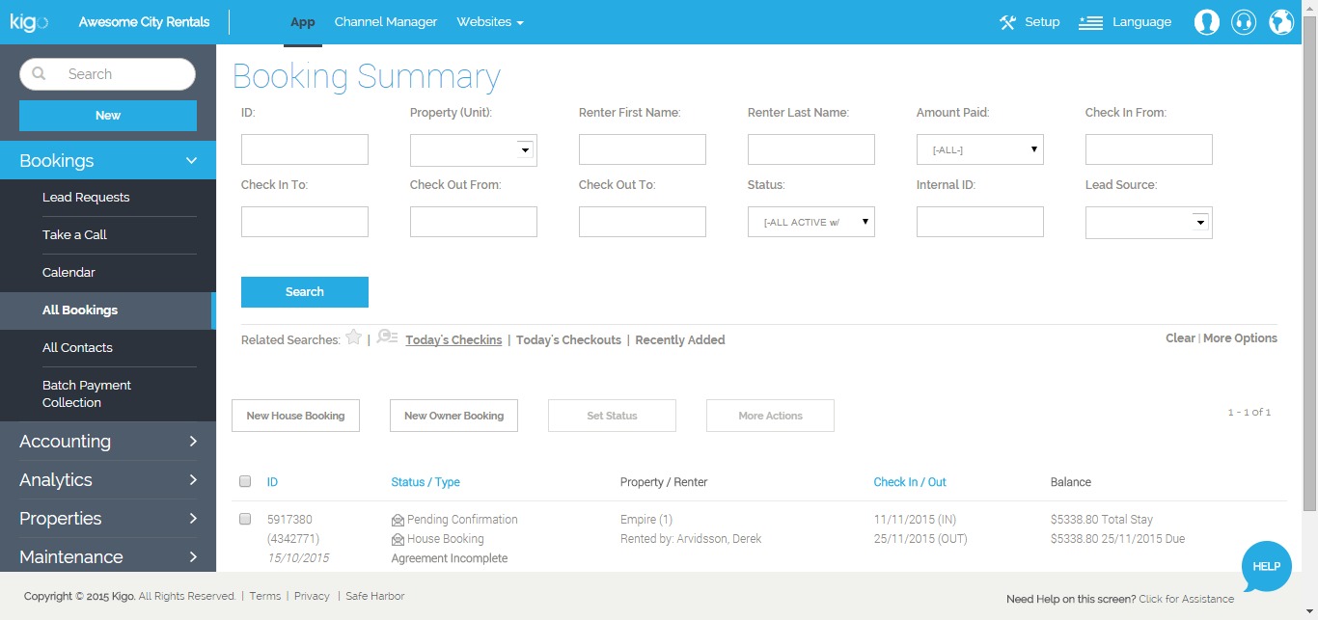Screen dimensions: 1318x620
Task: Click the New button in sidebar
Action: 108,116
